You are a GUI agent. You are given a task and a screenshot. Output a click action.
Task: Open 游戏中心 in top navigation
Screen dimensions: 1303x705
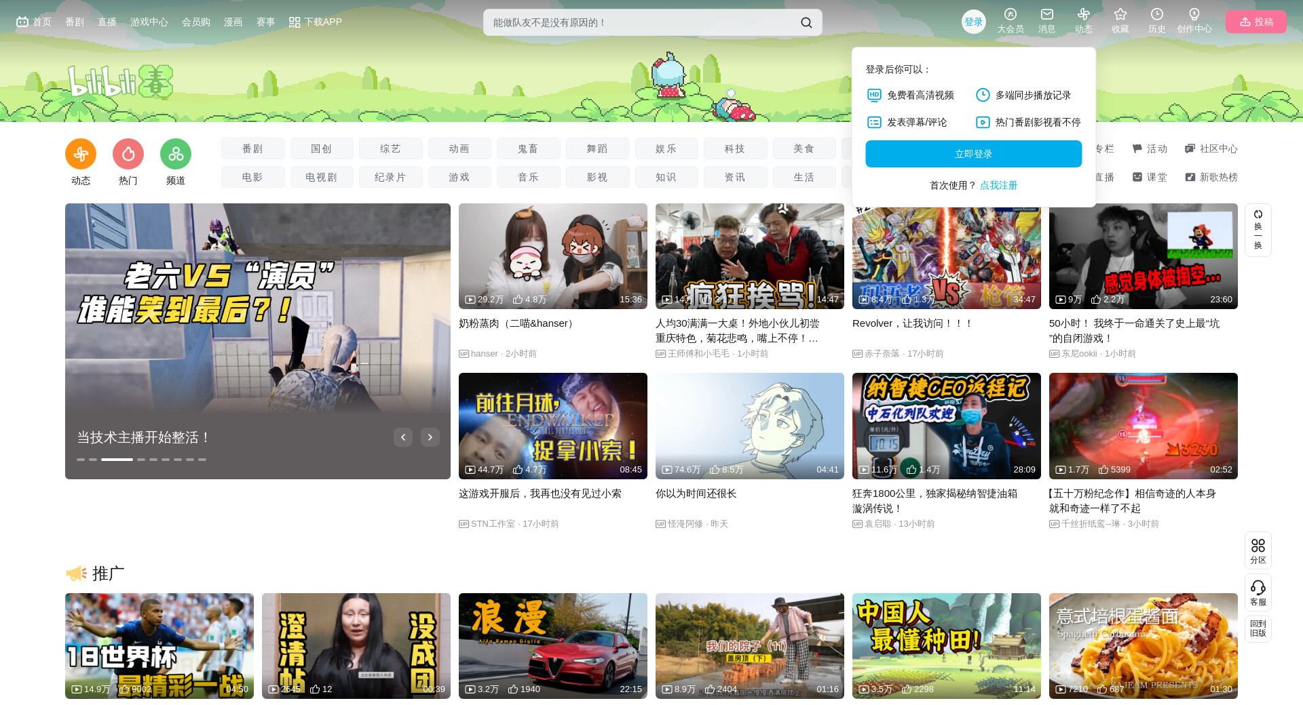149,22
